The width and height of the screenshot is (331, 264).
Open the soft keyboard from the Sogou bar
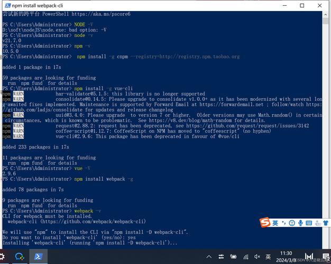click(x=309, y=223)
